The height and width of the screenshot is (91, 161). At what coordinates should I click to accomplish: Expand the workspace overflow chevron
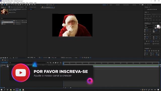140,5
